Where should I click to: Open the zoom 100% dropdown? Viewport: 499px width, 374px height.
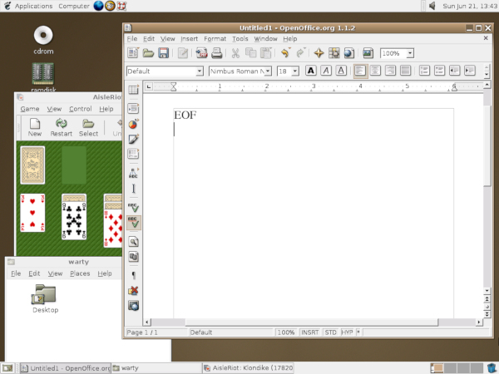pyautogui.click(x=410, y=53)
